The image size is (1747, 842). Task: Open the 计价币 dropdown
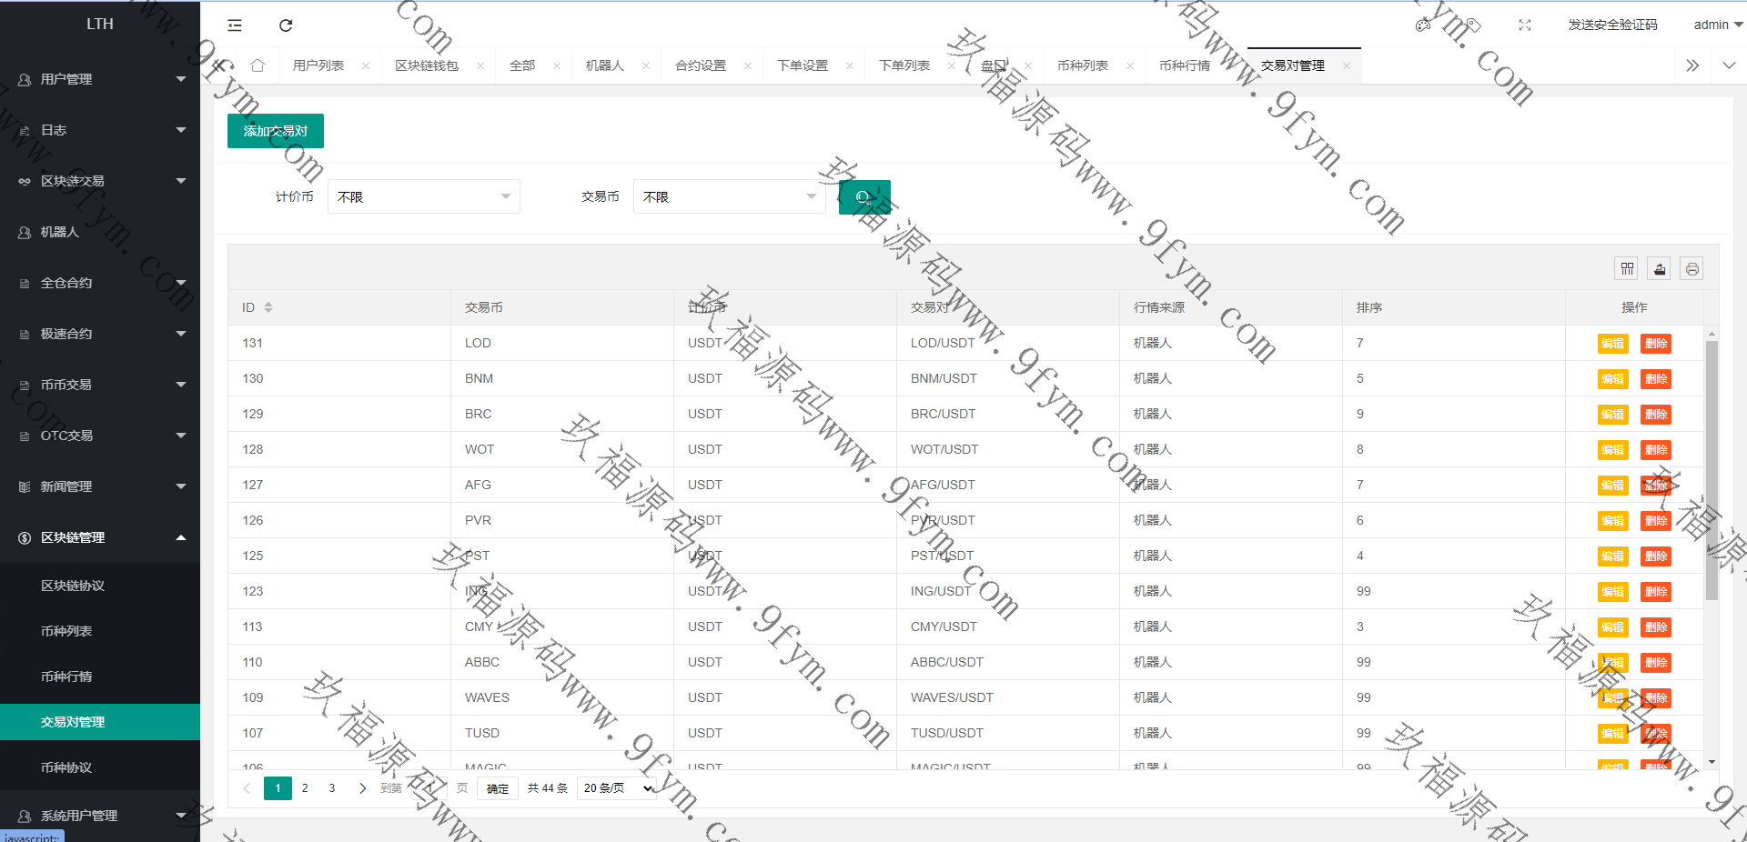pyautogui.click(x=424, y=197)
